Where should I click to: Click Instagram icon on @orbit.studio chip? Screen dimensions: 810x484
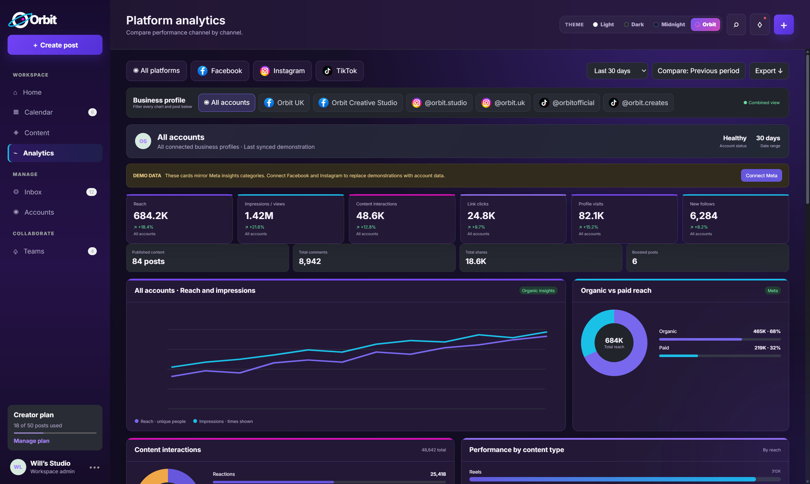(x=417, y=103)
